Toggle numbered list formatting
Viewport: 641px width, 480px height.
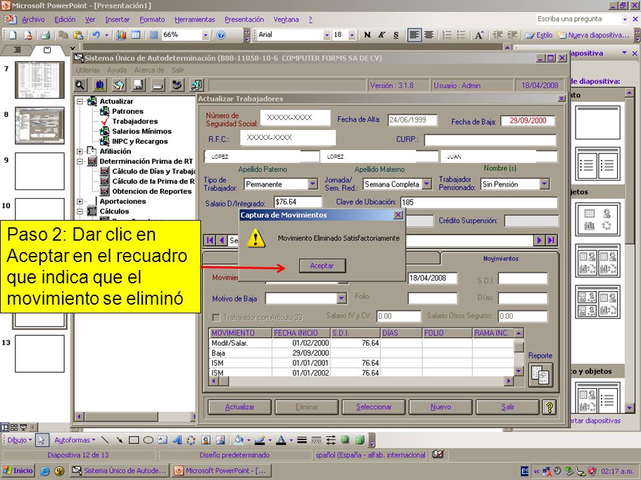click(447, 35)
